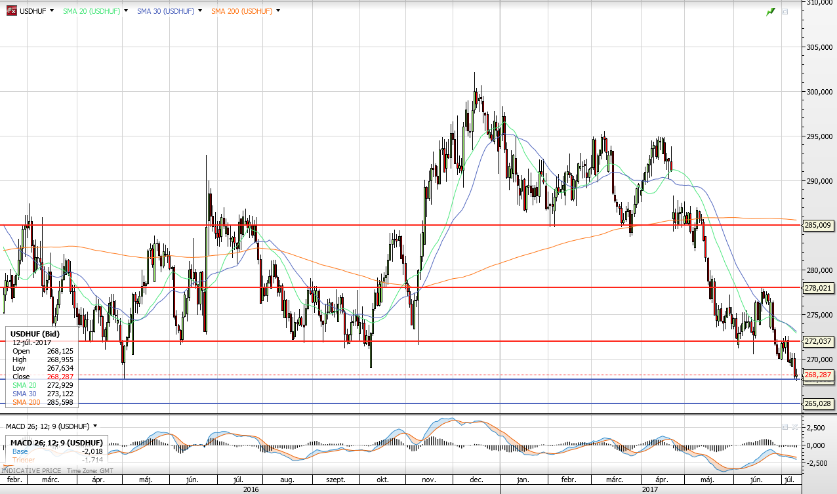The width and height of the screenshot is (837, 494).
Task: Click the dec. month on time axis
Action: 476,480
